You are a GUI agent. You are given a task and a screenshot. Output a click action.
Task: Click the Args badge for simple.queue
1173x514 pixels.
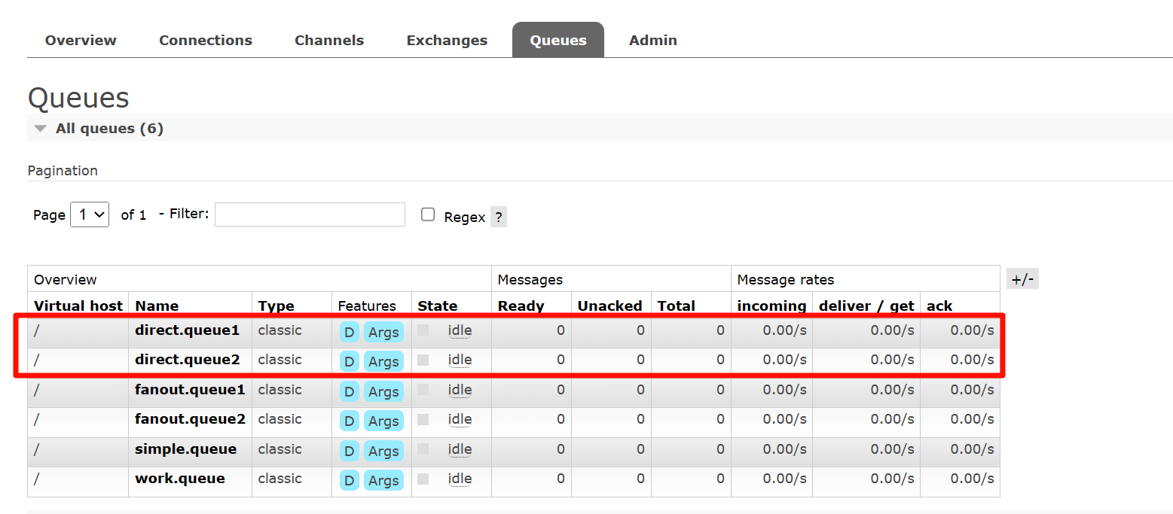[x=383, y=451]
